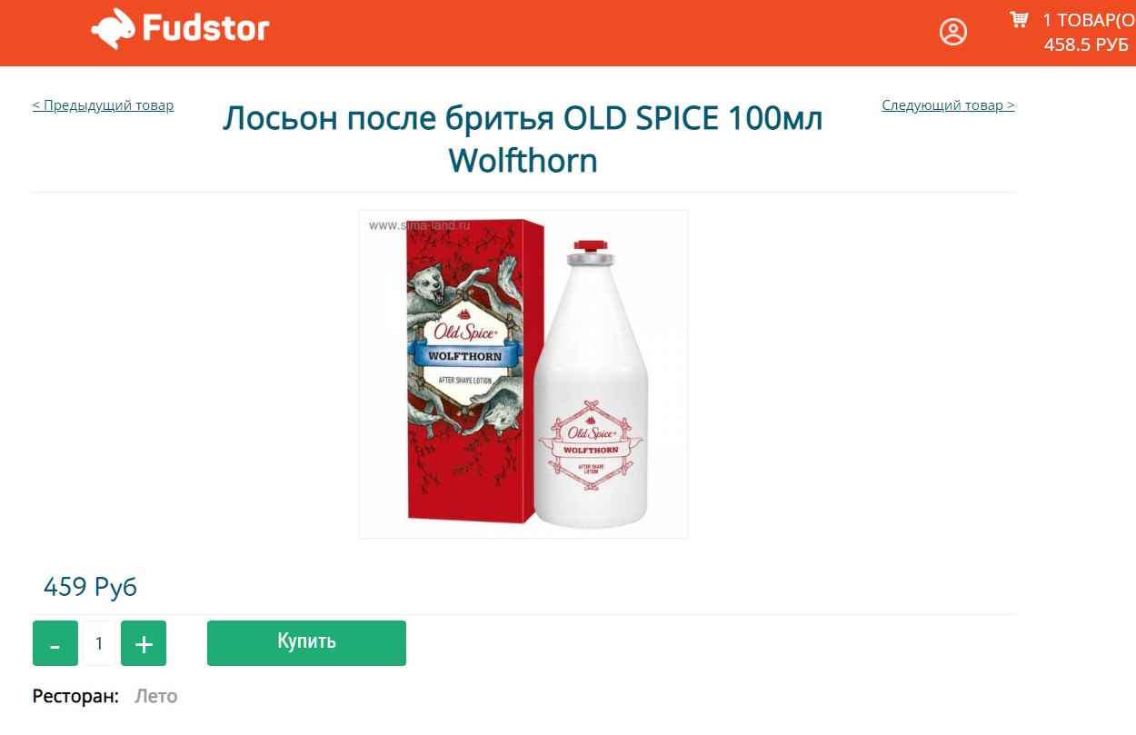The height and width of the screenshot is (735, 1136).
Task: Open the shopping cart icon
Action: click(1020, 19)
